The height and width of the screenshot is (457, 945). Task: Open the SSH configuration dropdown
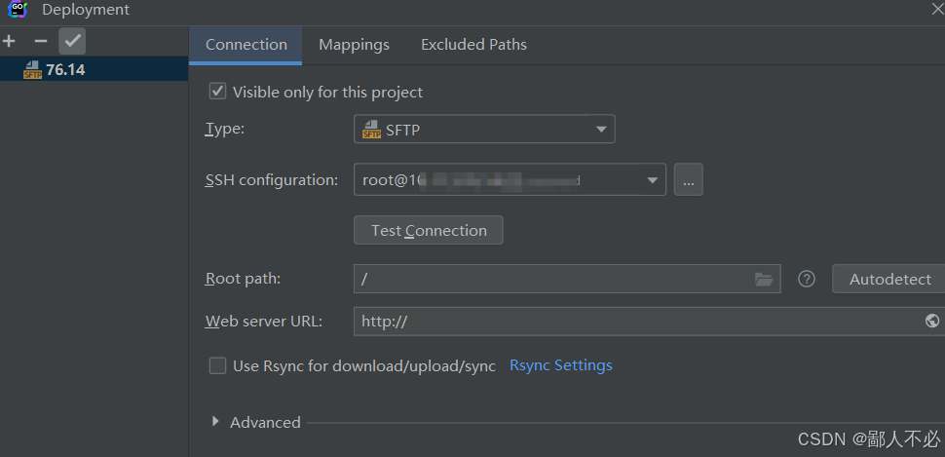coord(510,179)
